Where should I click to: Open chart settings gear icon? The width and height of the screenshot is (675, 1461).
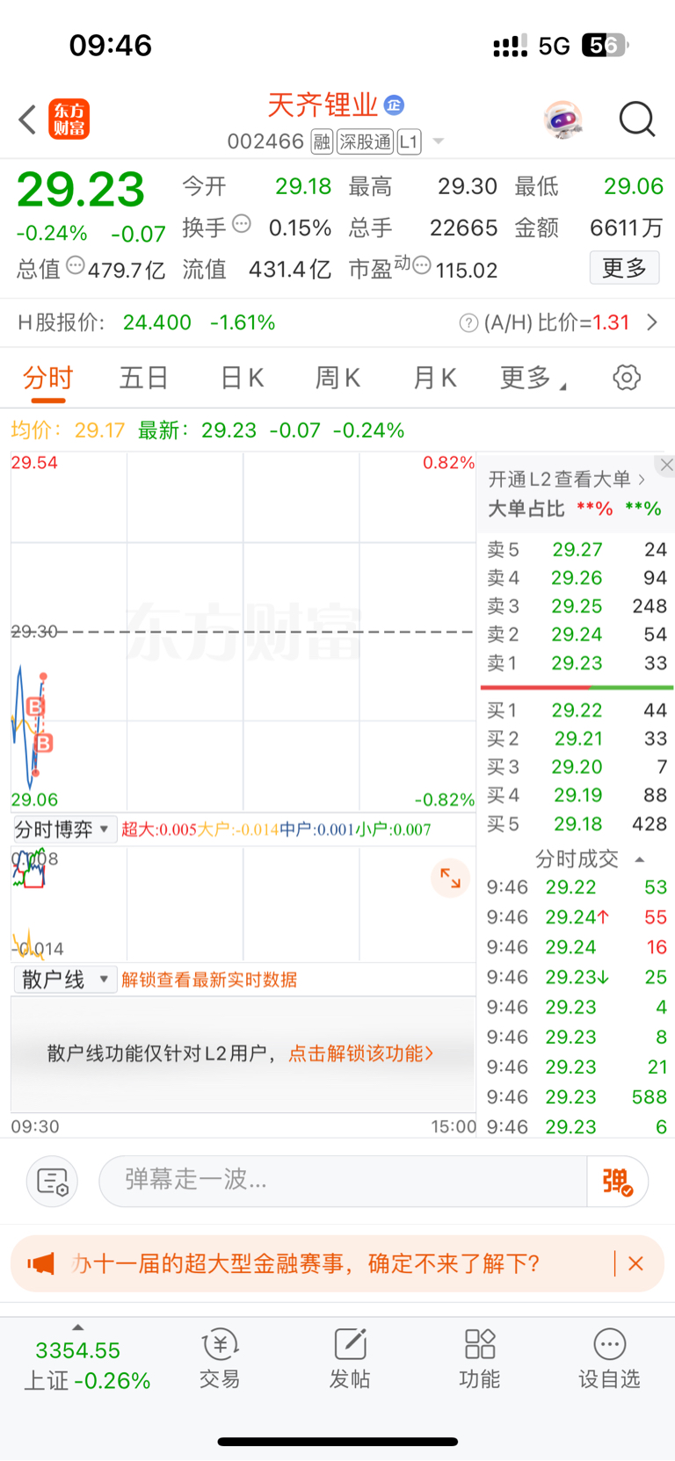[627, 378]
